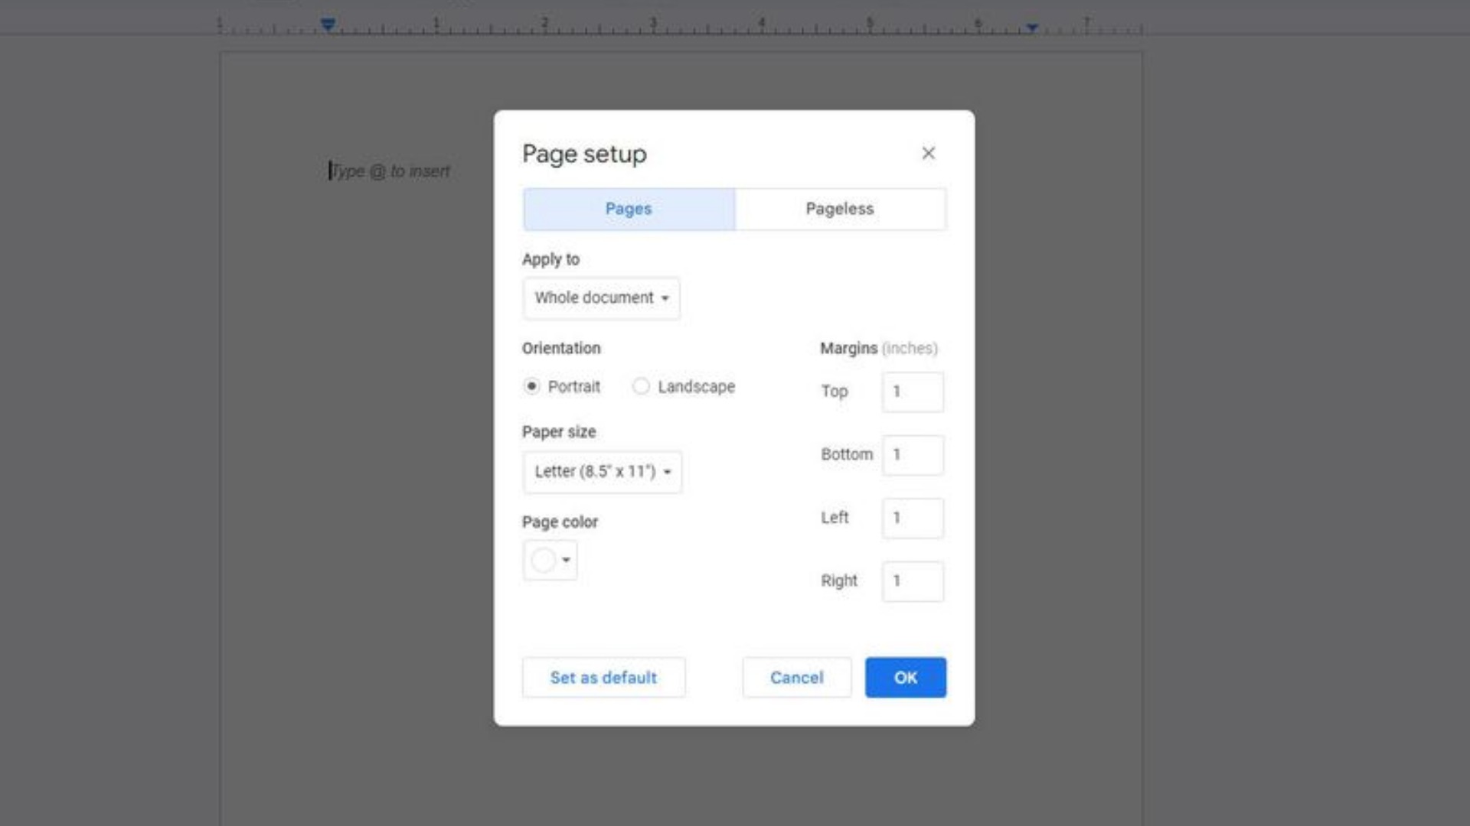Select the Landscape orientation radio button
Screen dimensions: 1470x826
(641, 386)
